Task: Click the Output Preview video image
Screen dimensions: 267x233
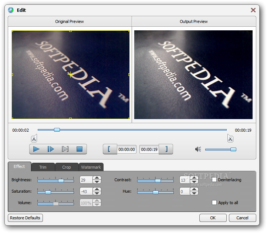Action: tap(193, 75)
